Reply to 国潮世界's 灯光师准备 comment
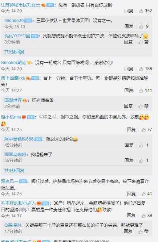This screenshot has height=242, width=158. [x=128, y=106]
